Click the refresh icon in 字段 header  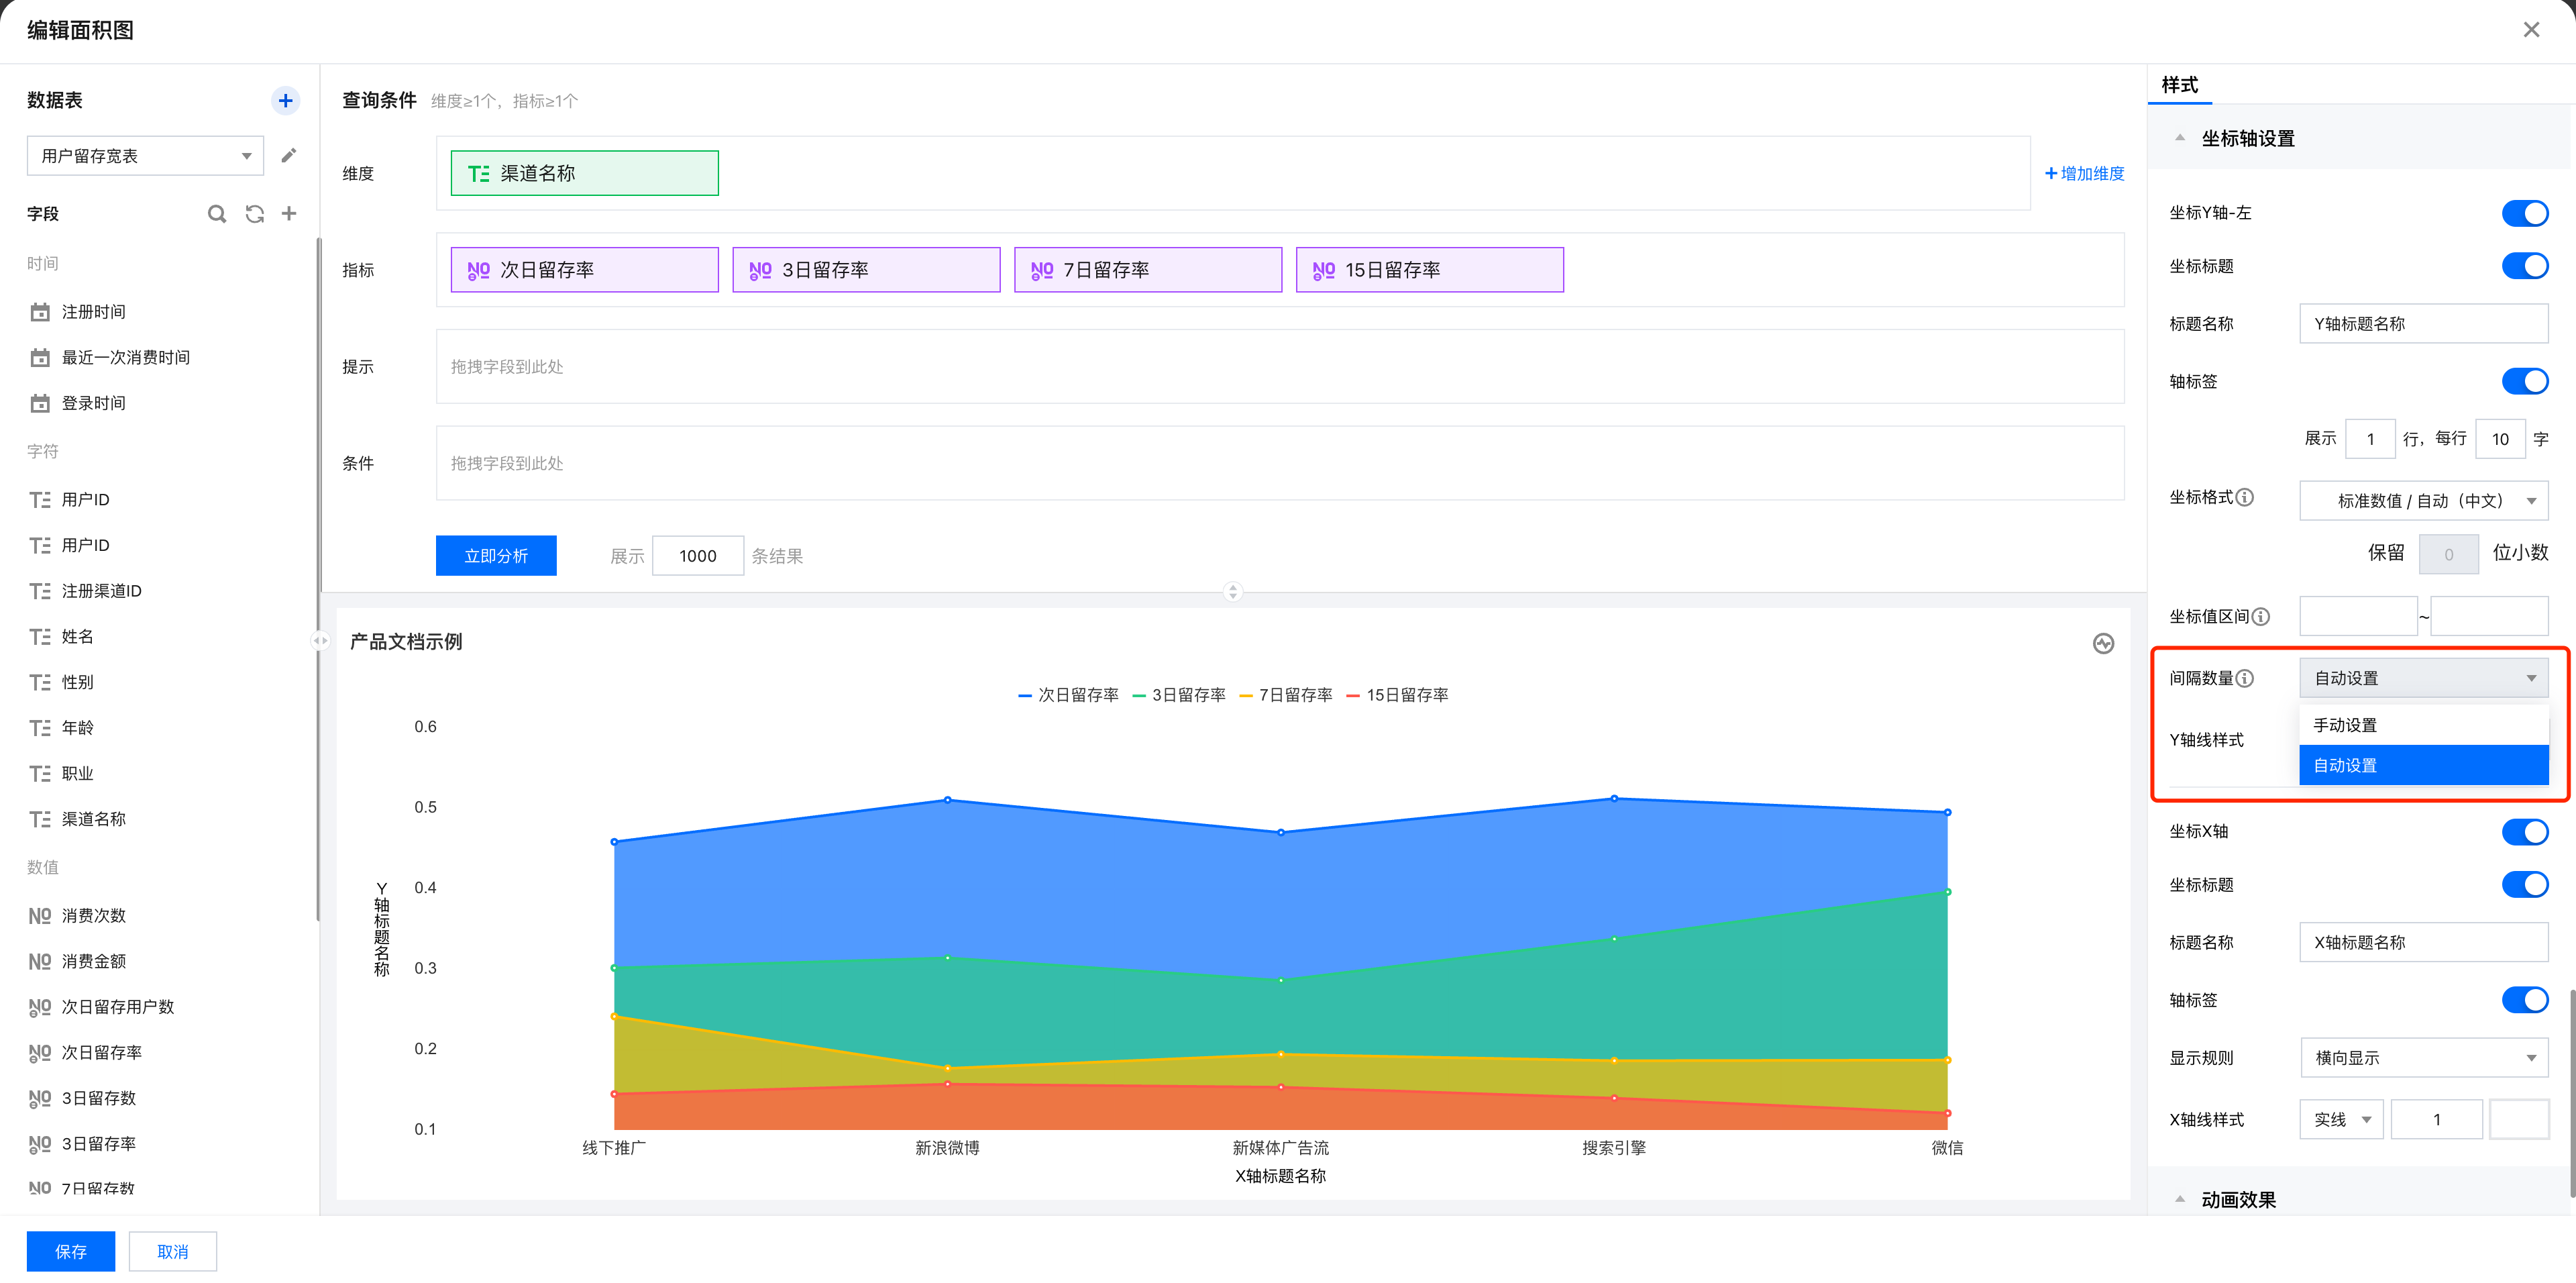coord(254,213)
